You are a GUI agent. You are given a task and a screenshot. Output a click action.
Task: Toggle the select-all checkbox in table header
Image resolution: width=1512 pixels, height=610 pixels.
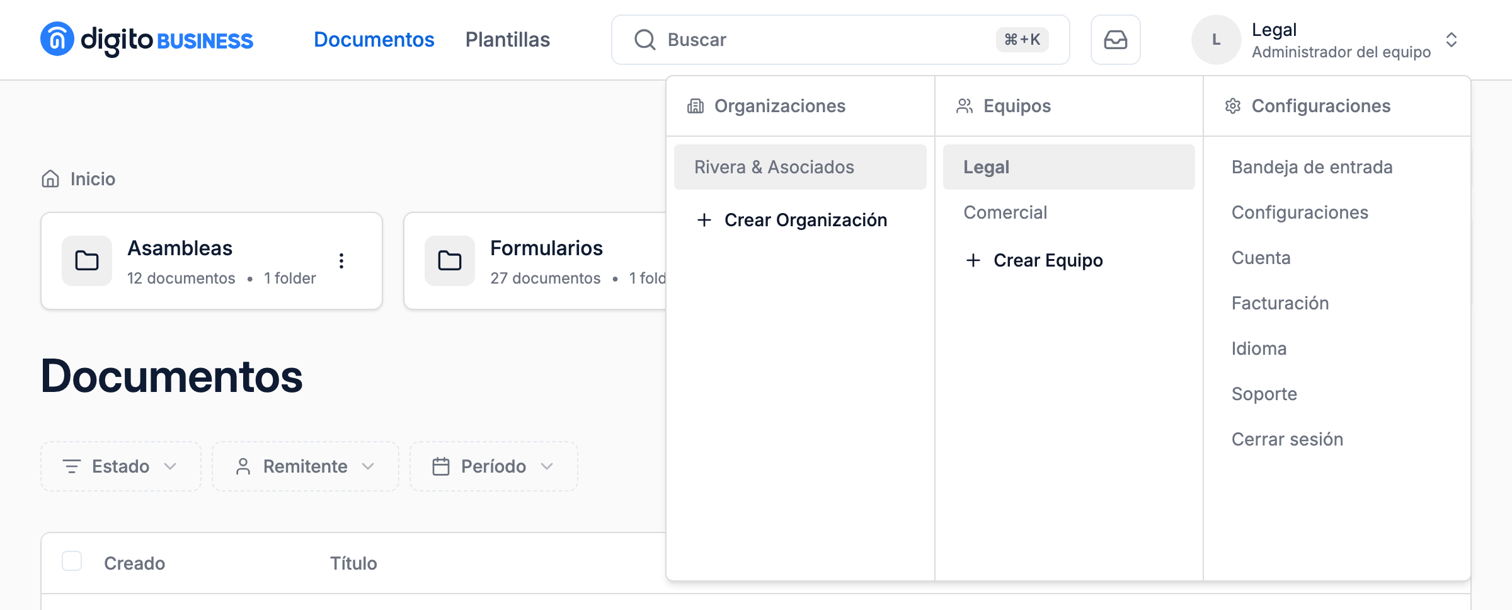coord(72,561)
